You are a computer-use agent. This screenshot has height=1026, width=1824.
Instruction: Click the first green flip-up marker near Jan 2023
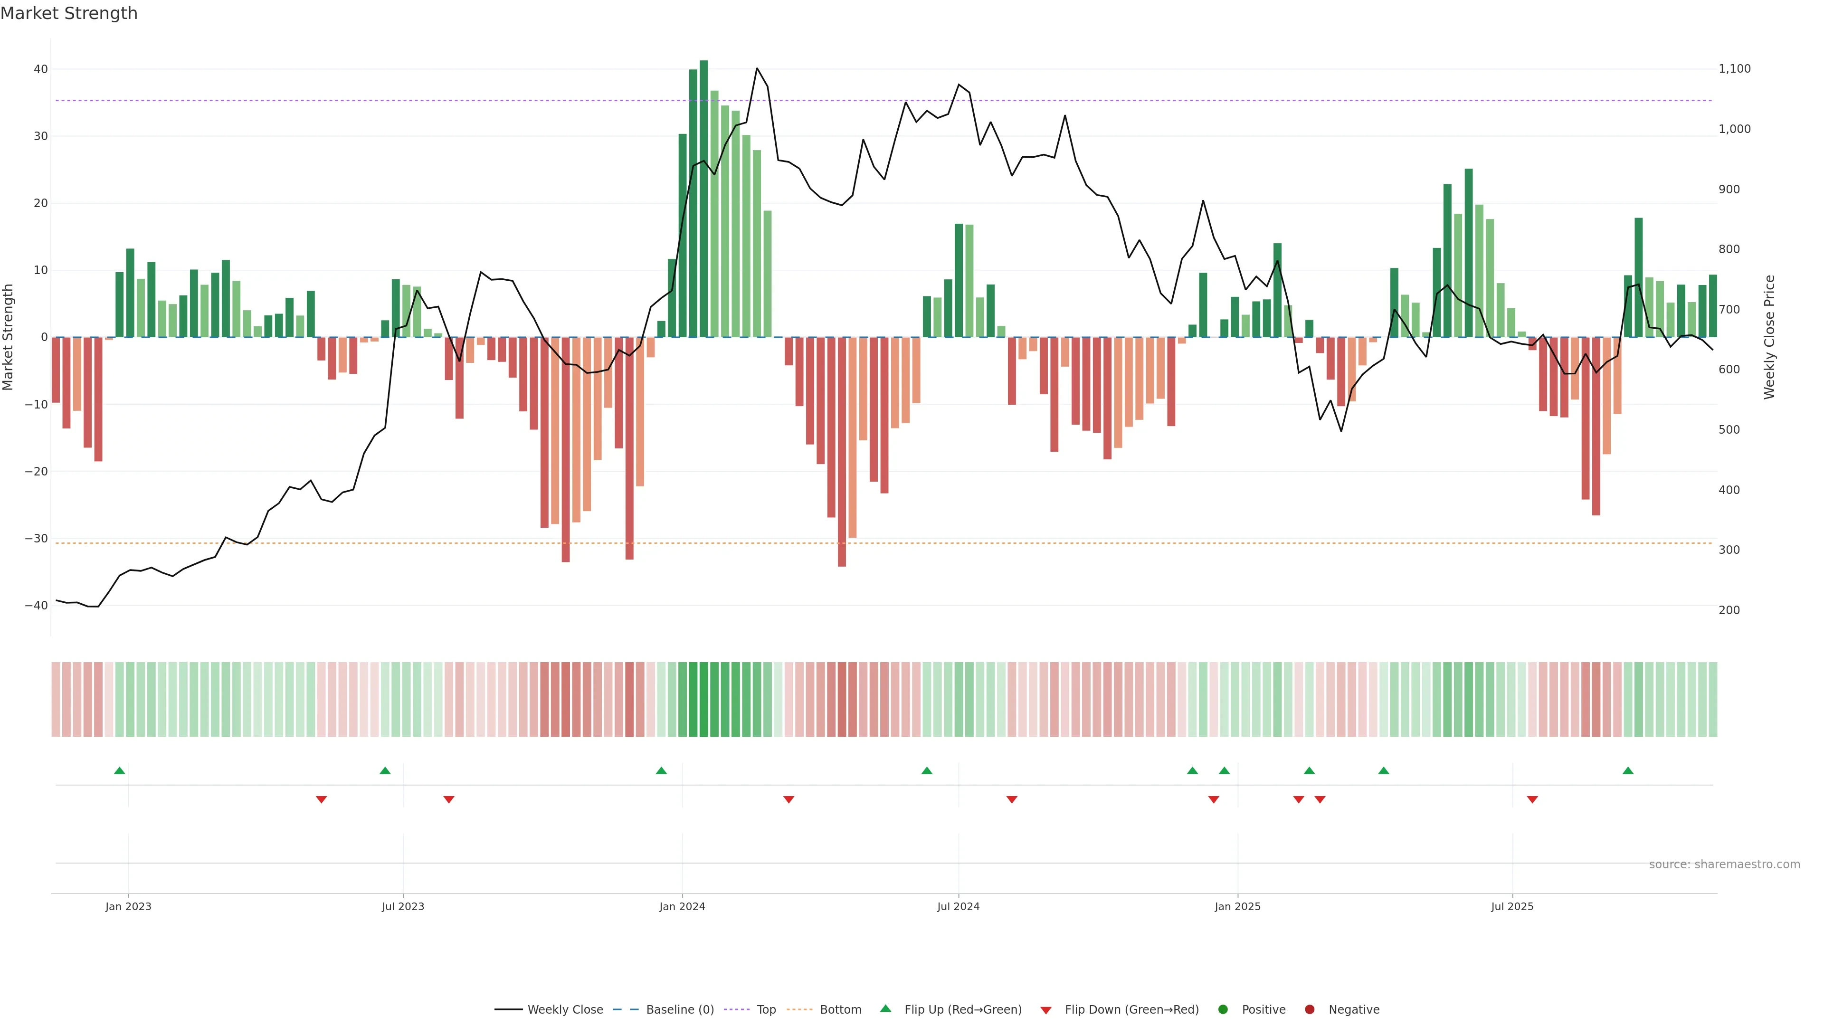point(120,770)
